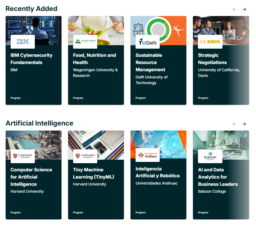Click the TU Delft logo badge

point(147,41)
